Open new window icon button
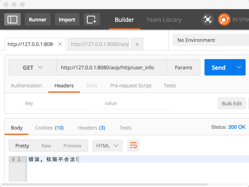 (92, 19)
